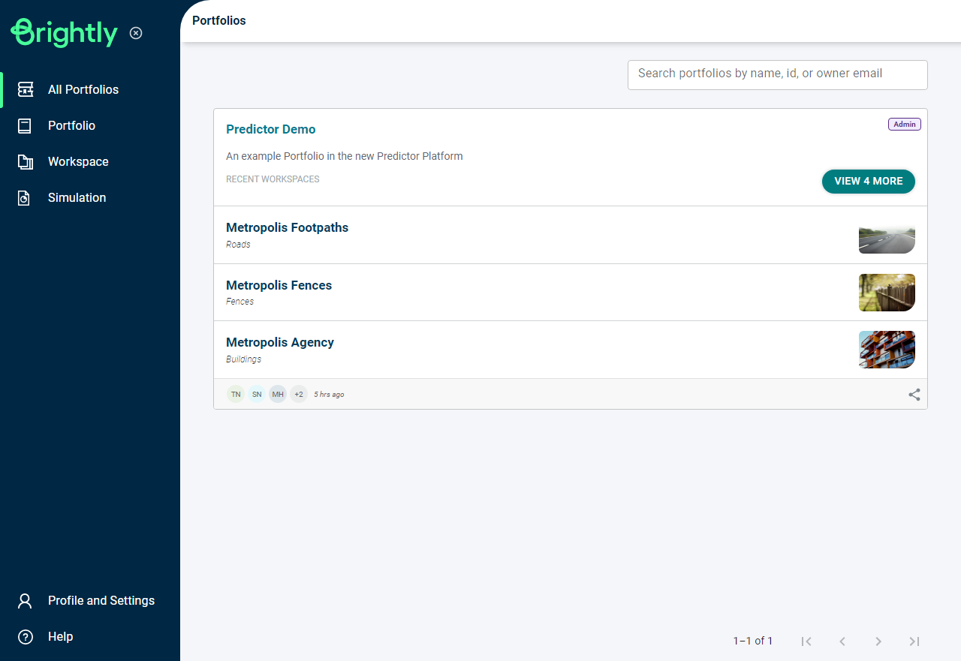Viewport: 961px width, 661px height.
Task: Click the Metropolis Agency building thumbnail
Action: coord(887,350)
